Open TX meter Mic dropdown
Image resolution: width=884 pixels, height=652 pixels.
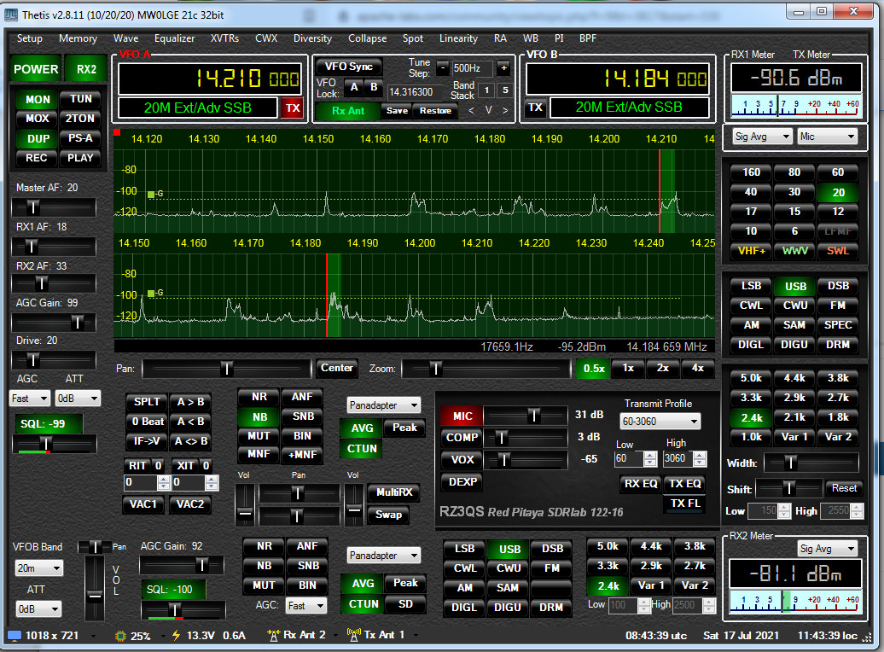(828, 137)
